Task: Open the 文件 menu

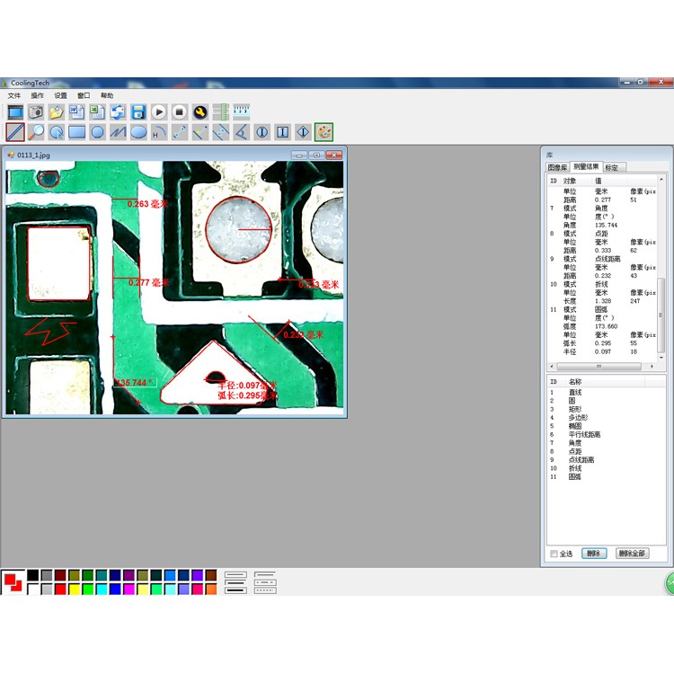Action: [x=14, y=95]
